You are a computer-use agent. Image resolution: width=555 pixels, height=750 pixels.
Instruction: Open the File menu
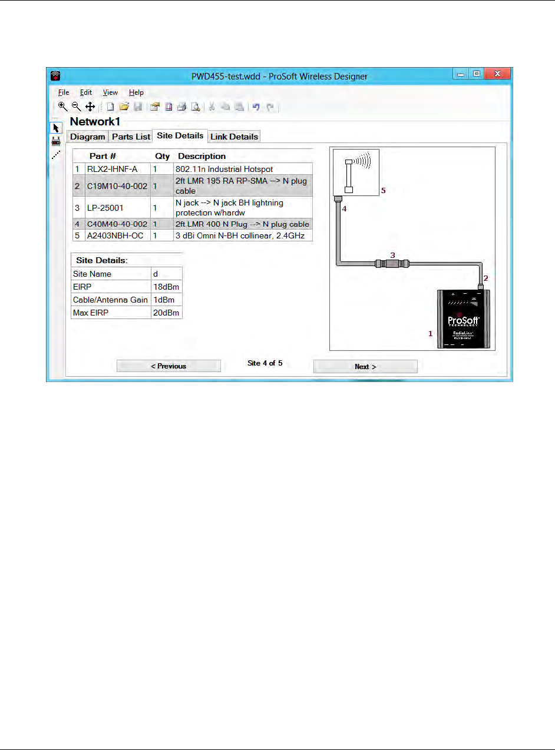coord(64,92)
